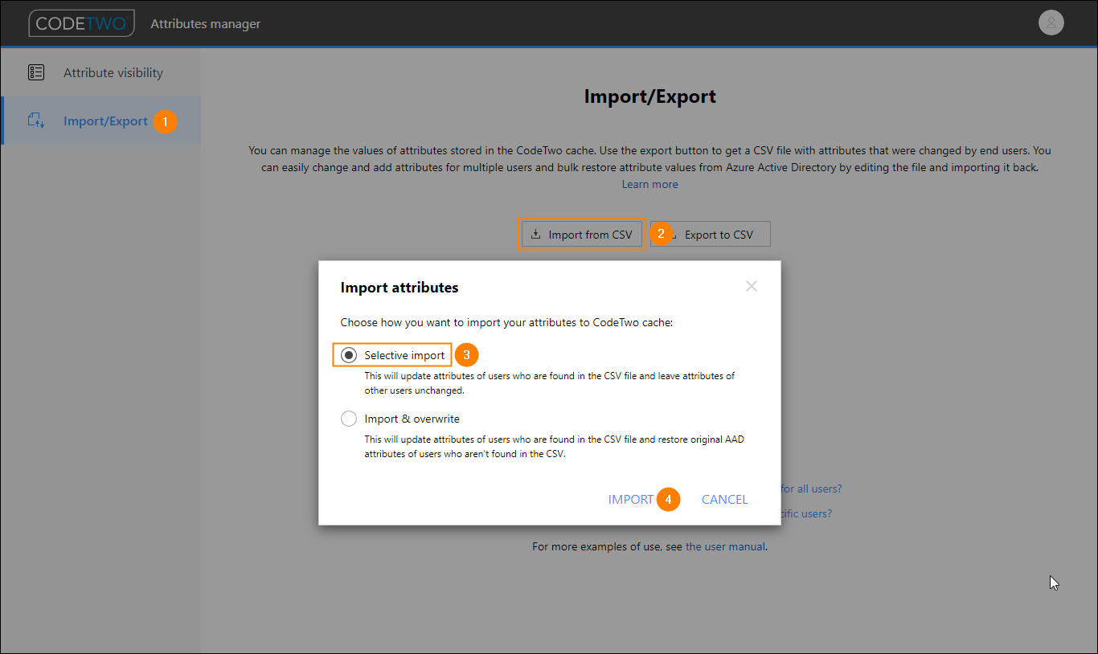Click the 'for all users?' link
The image size is (1098, 654).
coord(811,488)
